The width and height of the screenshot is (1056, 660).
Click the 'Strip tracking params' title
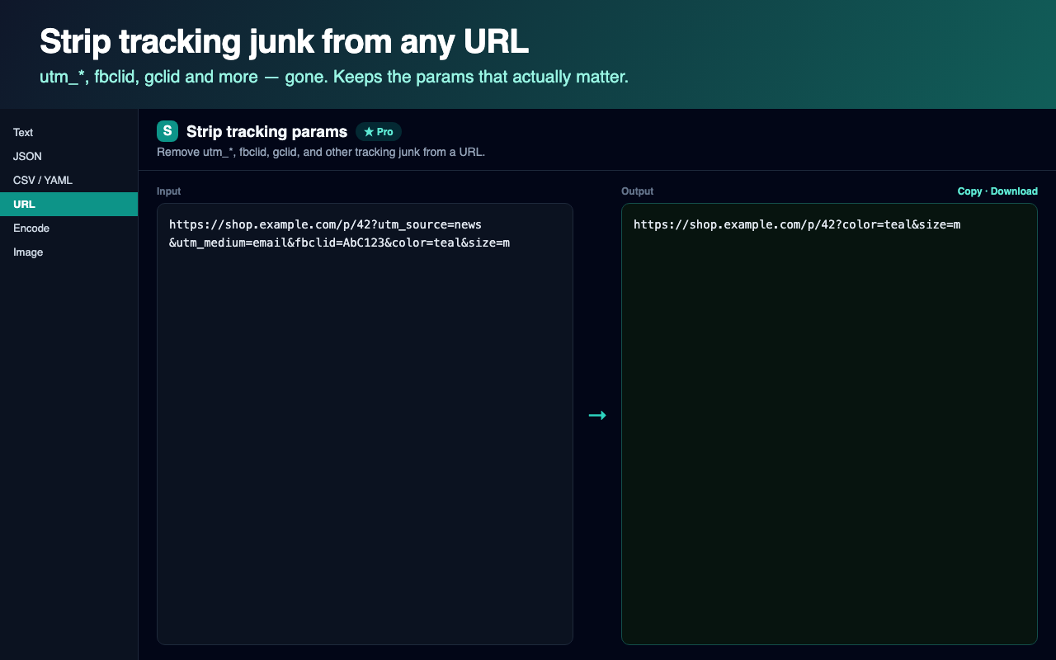(266, 131)
